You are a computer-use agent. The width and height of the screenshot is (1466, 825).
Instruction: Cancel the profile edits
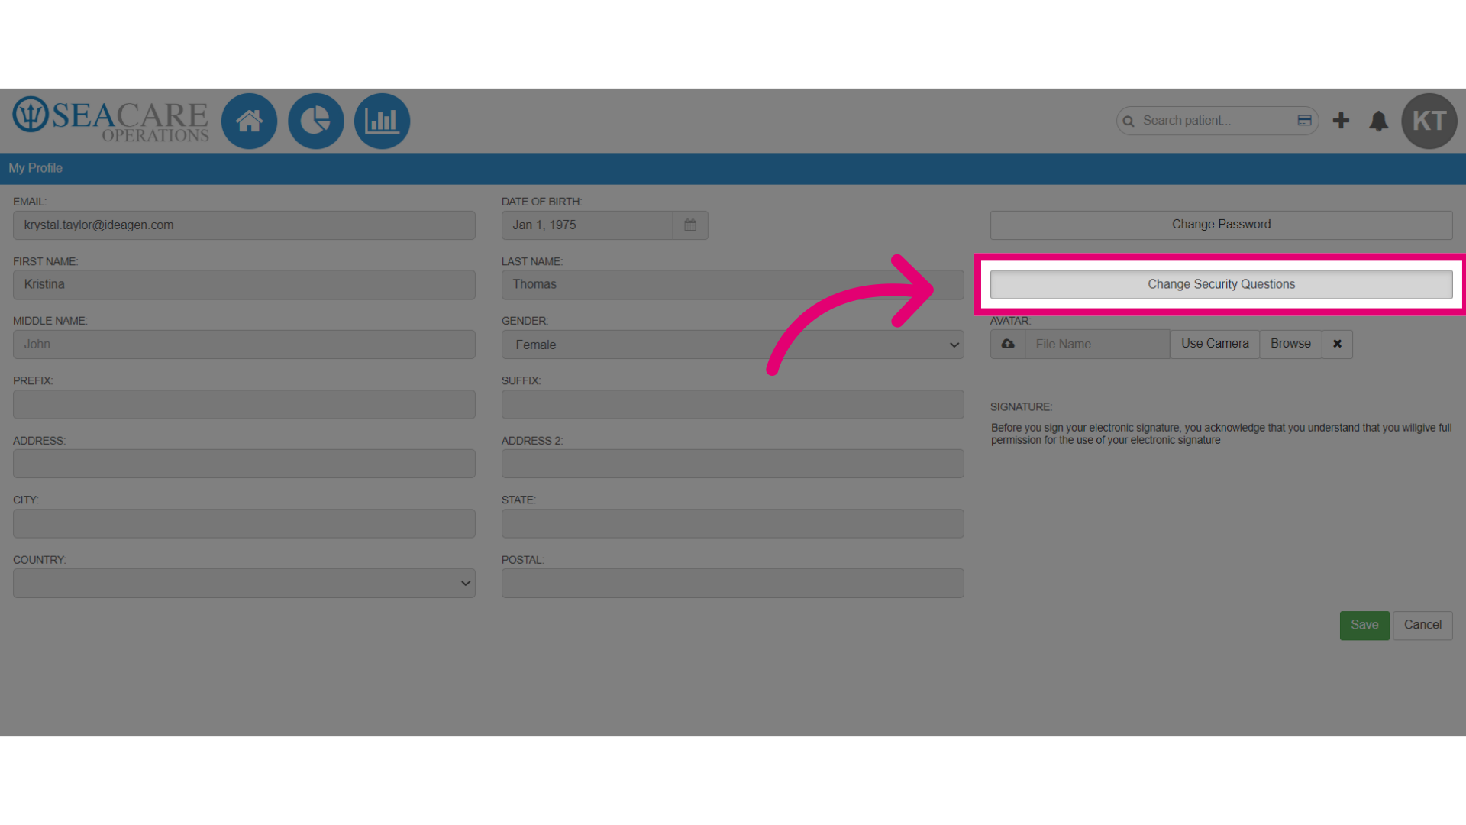(1422, 626)
